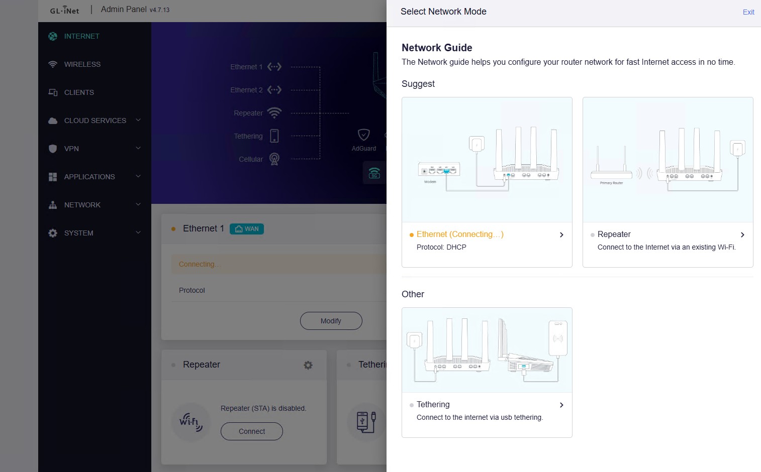Click the USB tethering phone icon
Viewport: 761px width, 472px height.
click(367, 422)
